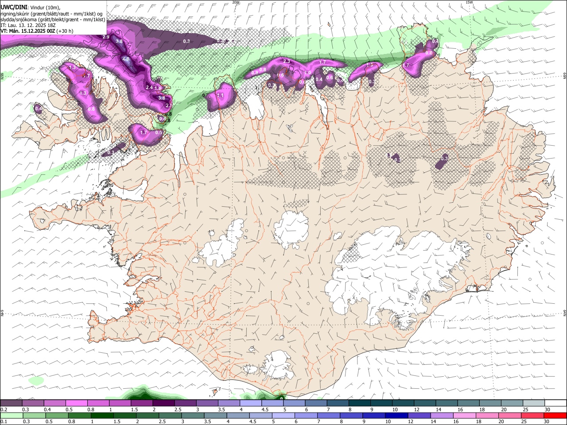The image size is (567, 425).
Task: Click the slydda/snjókoma description line
Action: click(x=53, y=19)
